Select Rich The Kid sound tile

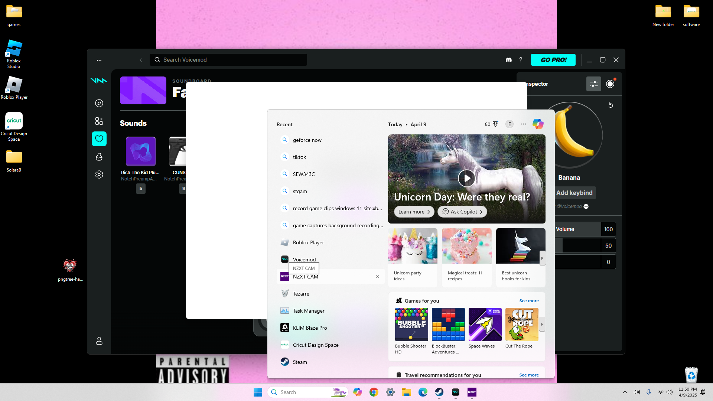pos(140,151)
